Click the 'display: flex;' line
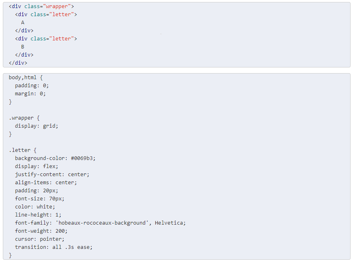This screenshot has height=263, width=353. 36,166
